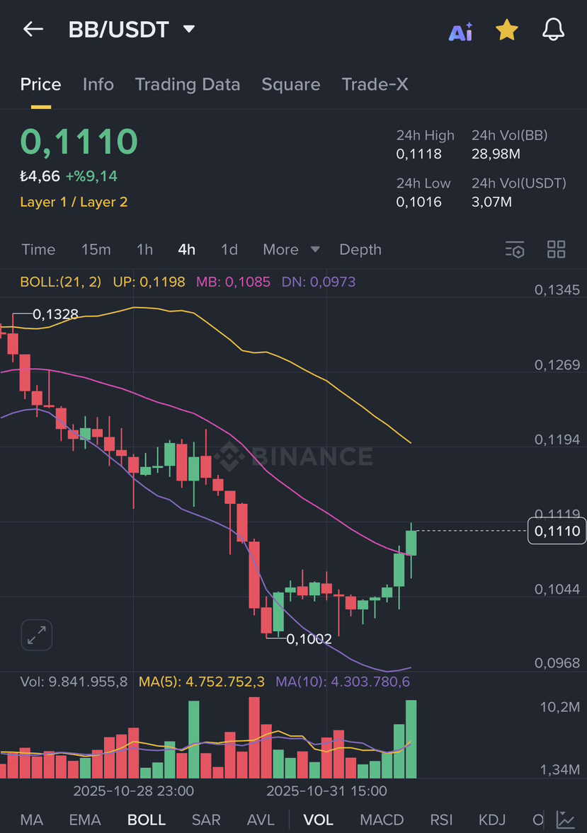
Task: Switch to the Square tab
Action: [x=291, y=84]
